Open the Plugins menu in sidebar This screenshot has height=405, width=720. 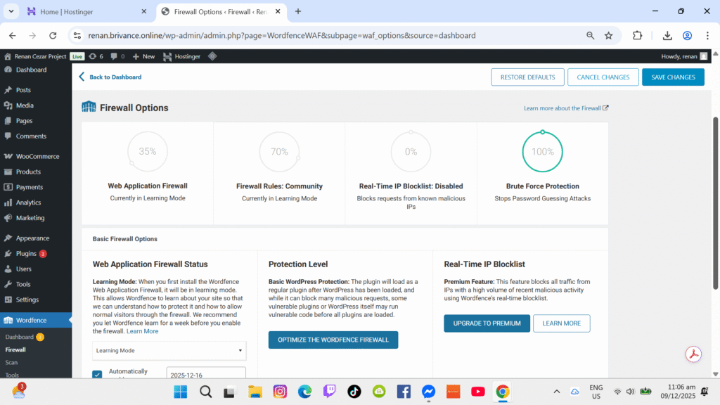tap(26, 253)
